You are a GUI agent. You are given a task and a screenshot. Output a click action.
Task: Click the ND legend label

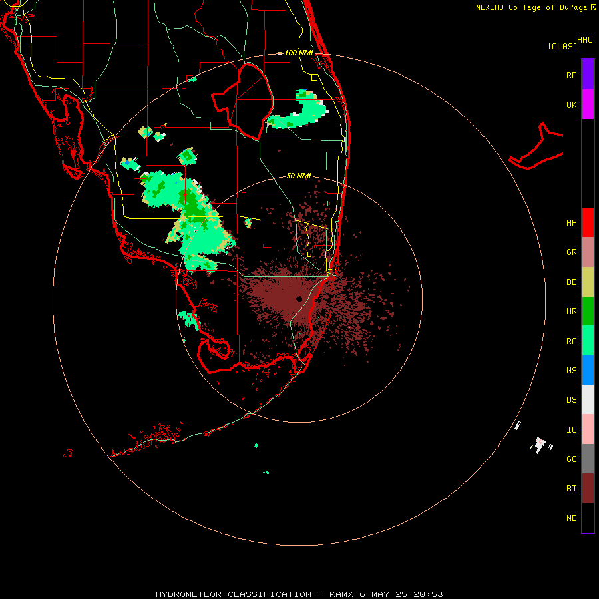pyautogui.click(x=571, y=518)
